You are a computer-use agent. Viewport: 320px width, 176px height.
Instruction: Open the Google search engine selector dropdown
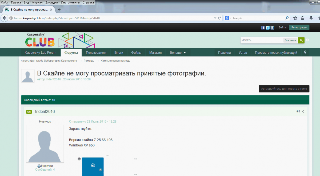click(228, 18)
